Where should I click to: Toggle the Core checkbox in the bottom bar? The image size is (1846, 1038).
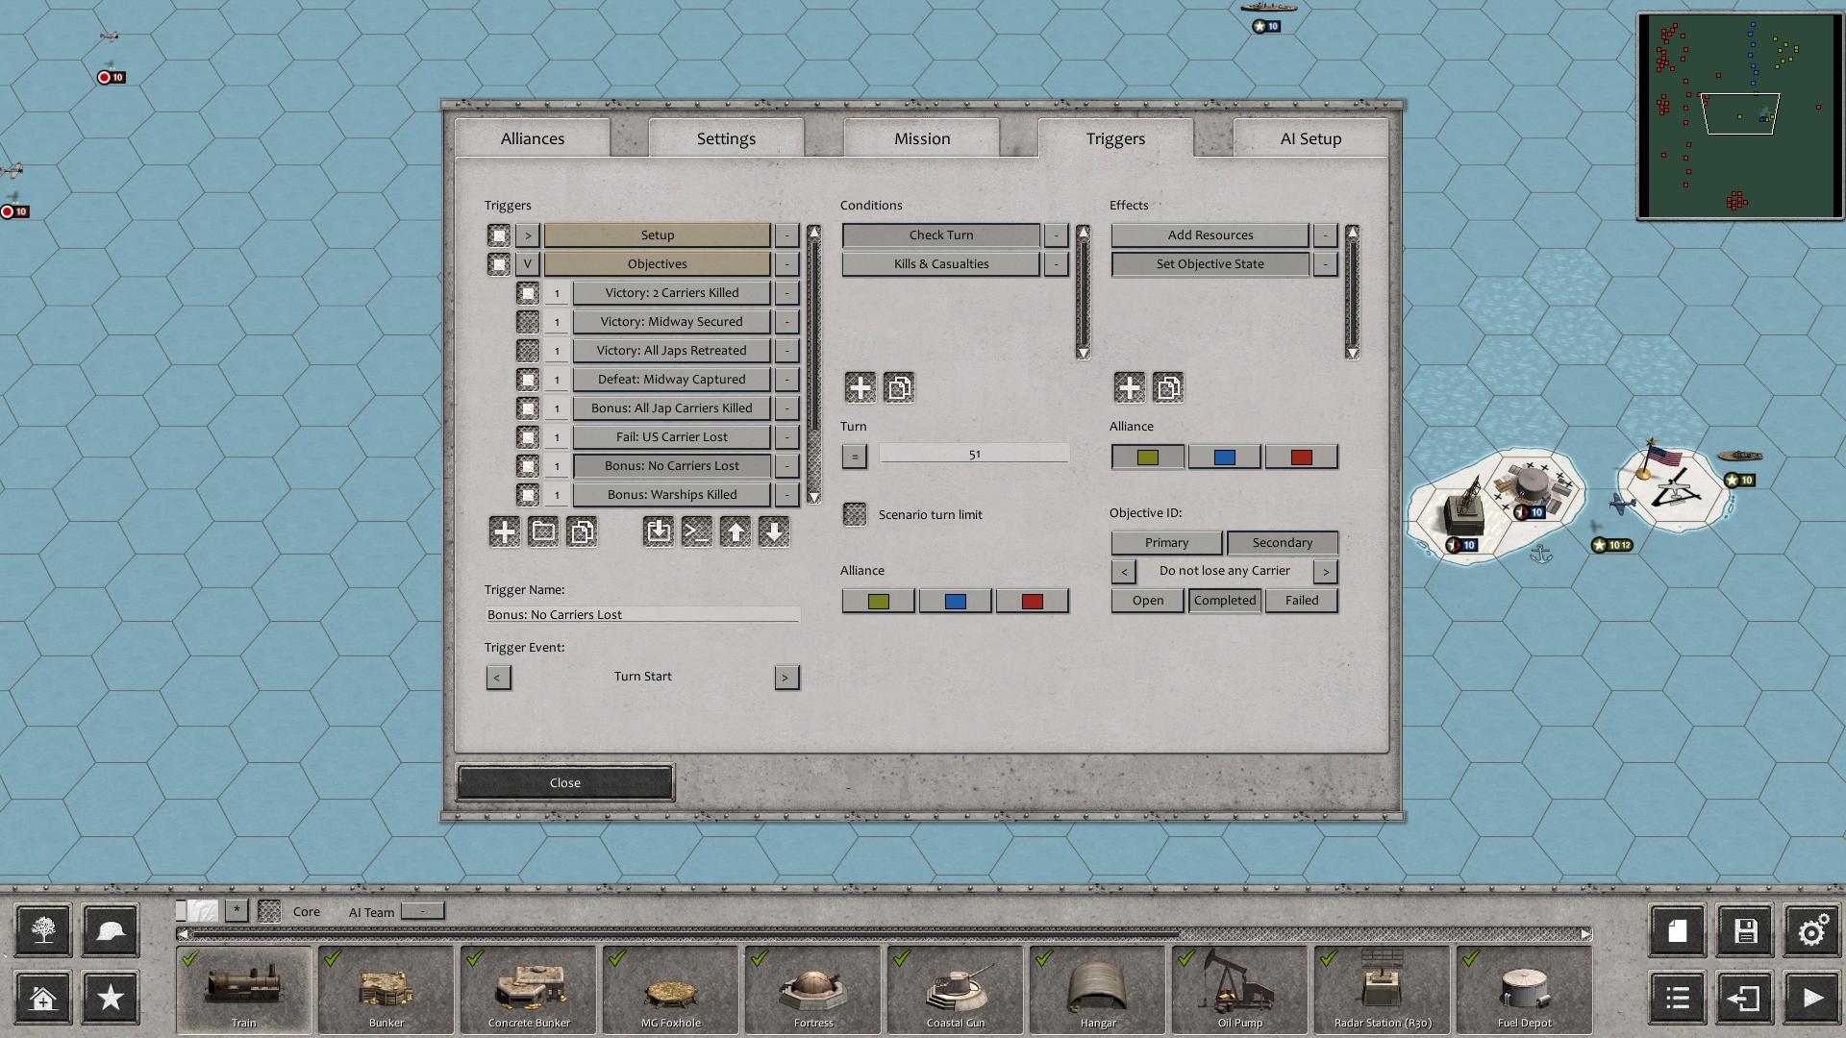coord(270,911)
